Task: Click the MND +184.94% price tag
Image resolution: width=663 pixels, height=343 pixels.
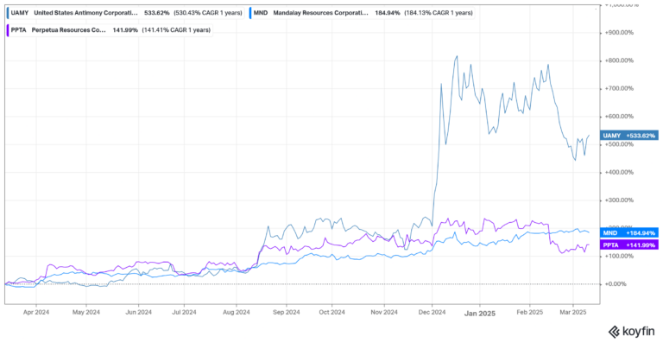Action: [x=629, y=232]
